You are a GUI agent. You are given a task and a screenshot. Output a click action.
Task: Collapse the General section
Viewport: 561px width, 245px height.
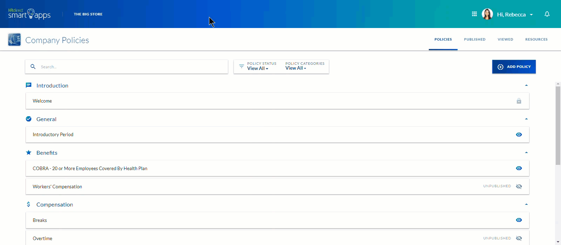pyautogui.click(x=526, y=119)
